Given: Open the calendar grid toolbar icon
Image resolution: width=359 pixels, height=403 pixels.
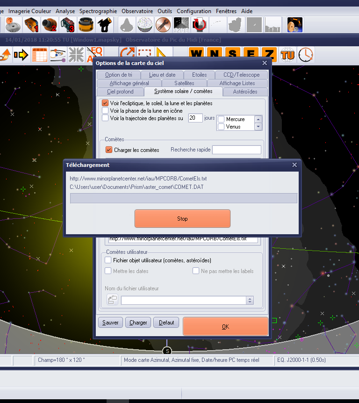Looking at the screenshot, I should [x=39, y=55].
